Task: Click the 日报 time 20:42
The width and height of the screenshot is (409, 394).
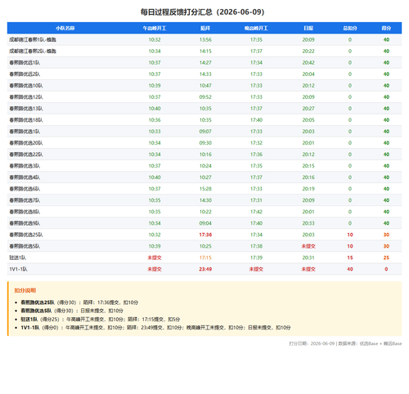Action: pos(308,63)
